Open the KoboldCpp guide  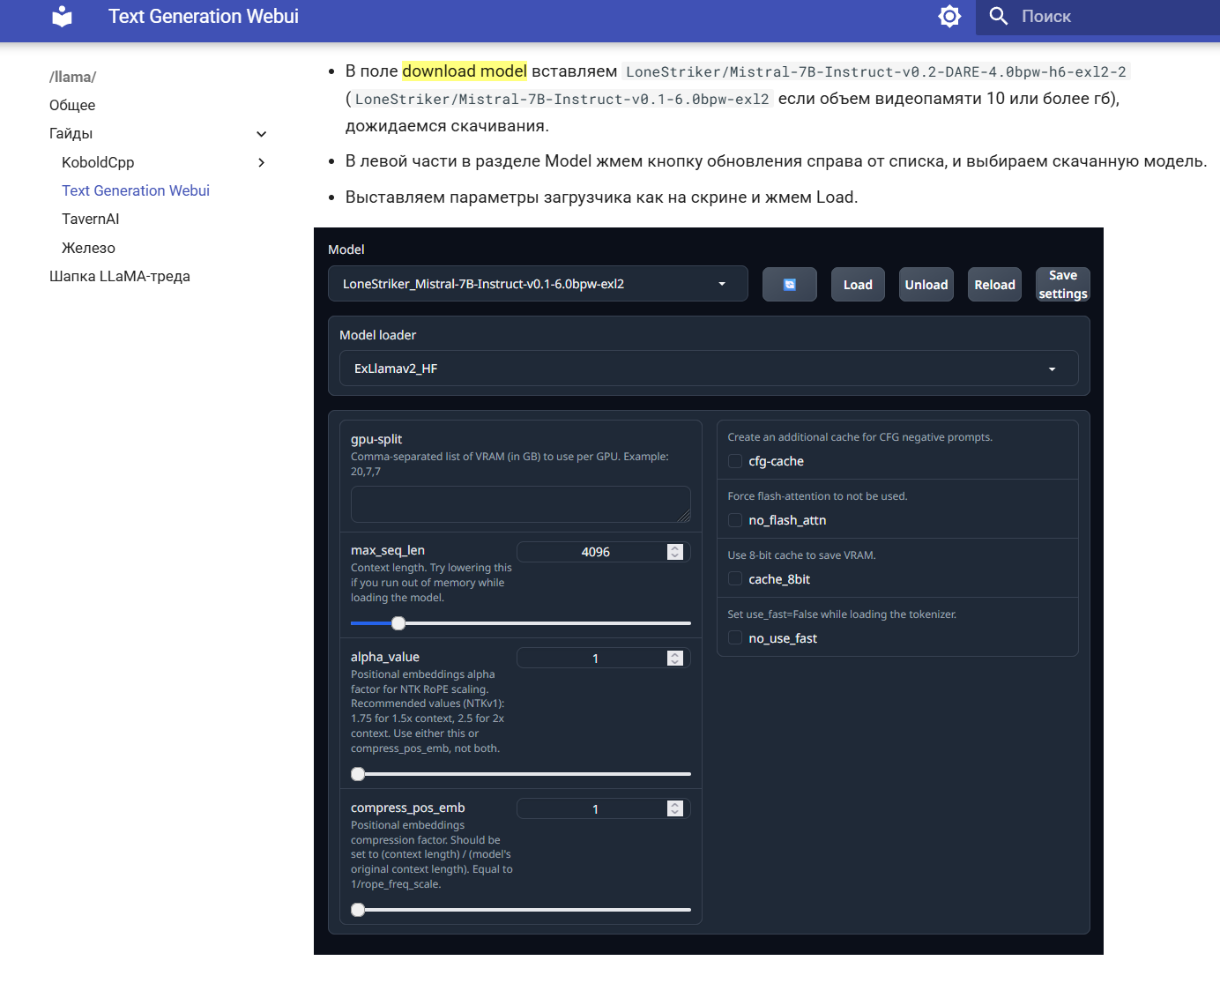pyautogui.click(x=98, y=162)
